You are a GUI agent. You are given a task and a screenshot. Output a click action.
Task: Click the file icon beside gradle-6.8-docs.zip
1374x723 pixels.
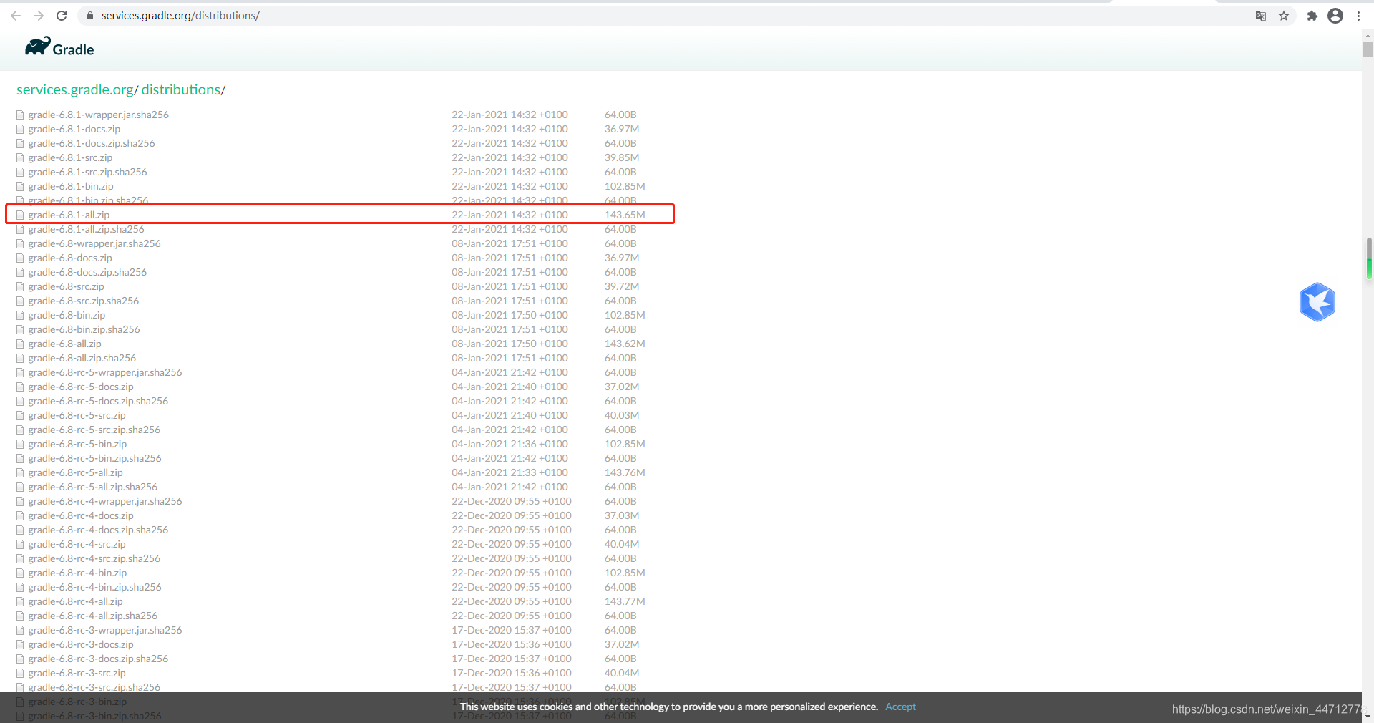20,258
